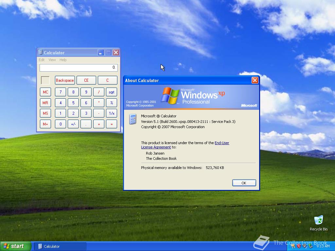
Task: Close the About Calculator dialog
Action: click(x=255, y=80)
